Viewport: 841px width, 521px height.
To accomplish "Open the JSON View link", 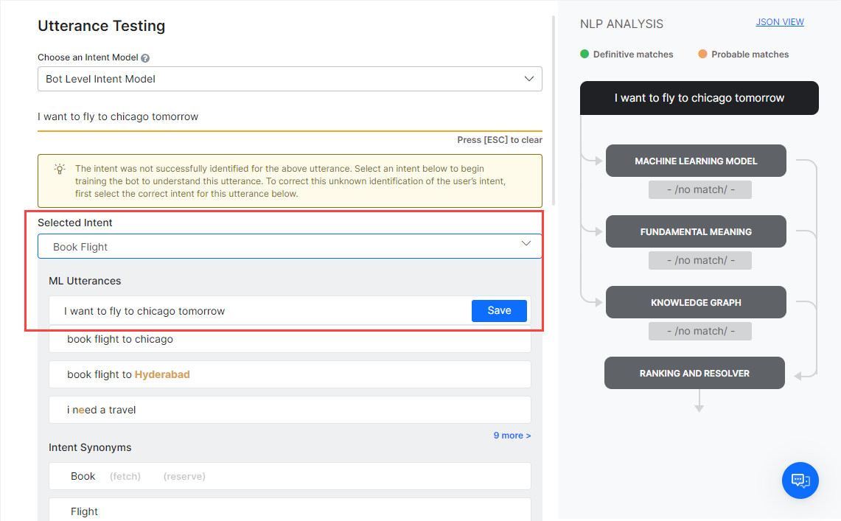I will pyautogui.click(x=779, y=22).
